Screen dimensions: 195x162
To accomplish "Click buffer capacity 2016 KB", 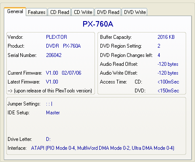I will point(166,37).
